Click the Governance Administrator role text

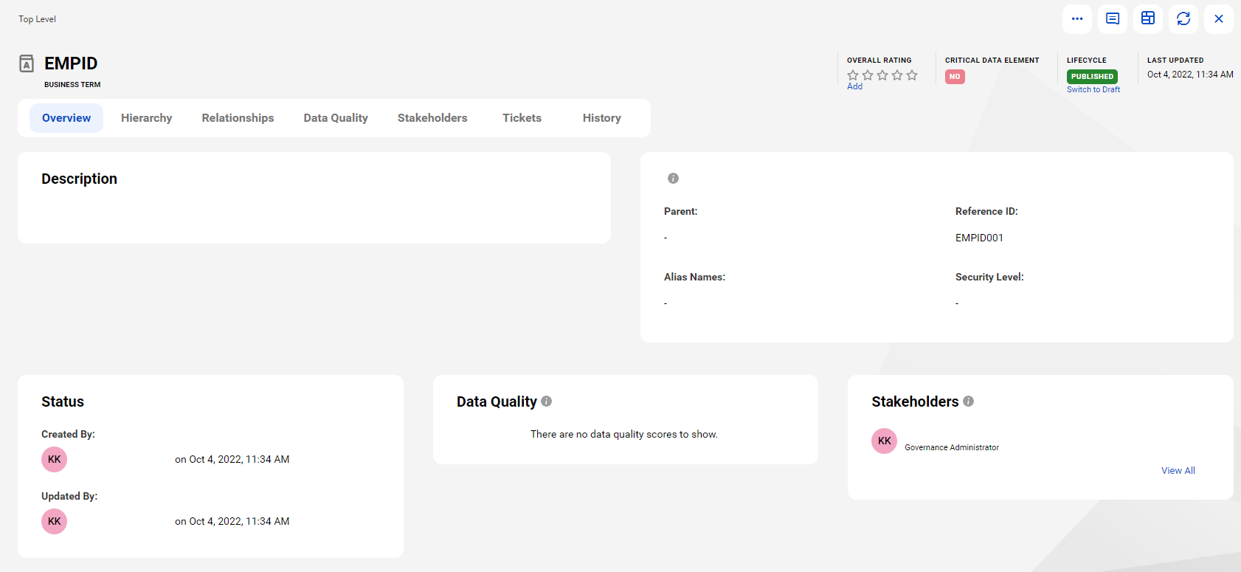952,447
